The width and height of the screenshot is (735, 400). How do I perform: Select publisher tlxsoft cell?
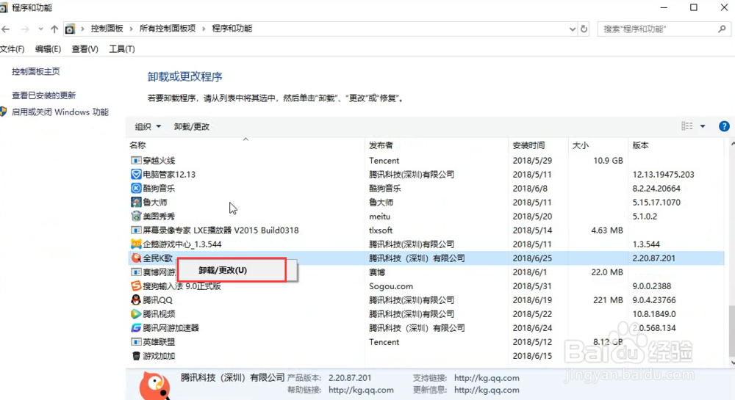pos(381,230)
